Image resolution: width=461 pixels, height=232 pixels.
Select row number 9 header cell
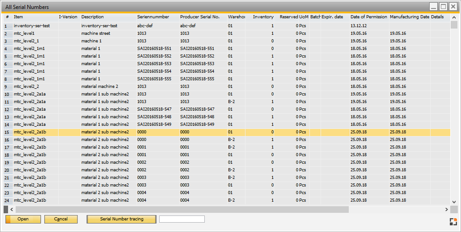click(x=7, y=87)
